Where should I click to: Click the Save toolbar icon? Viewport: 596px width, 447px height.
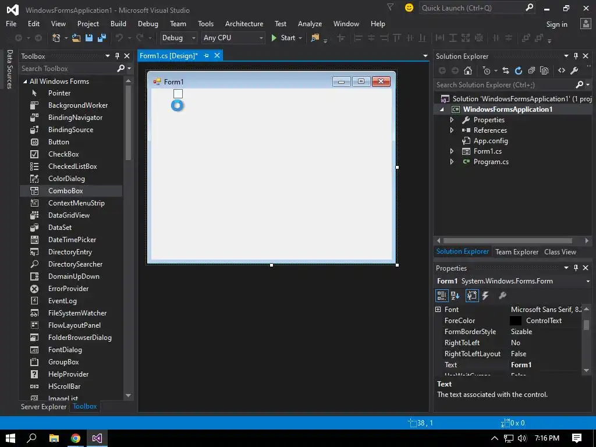89,38
